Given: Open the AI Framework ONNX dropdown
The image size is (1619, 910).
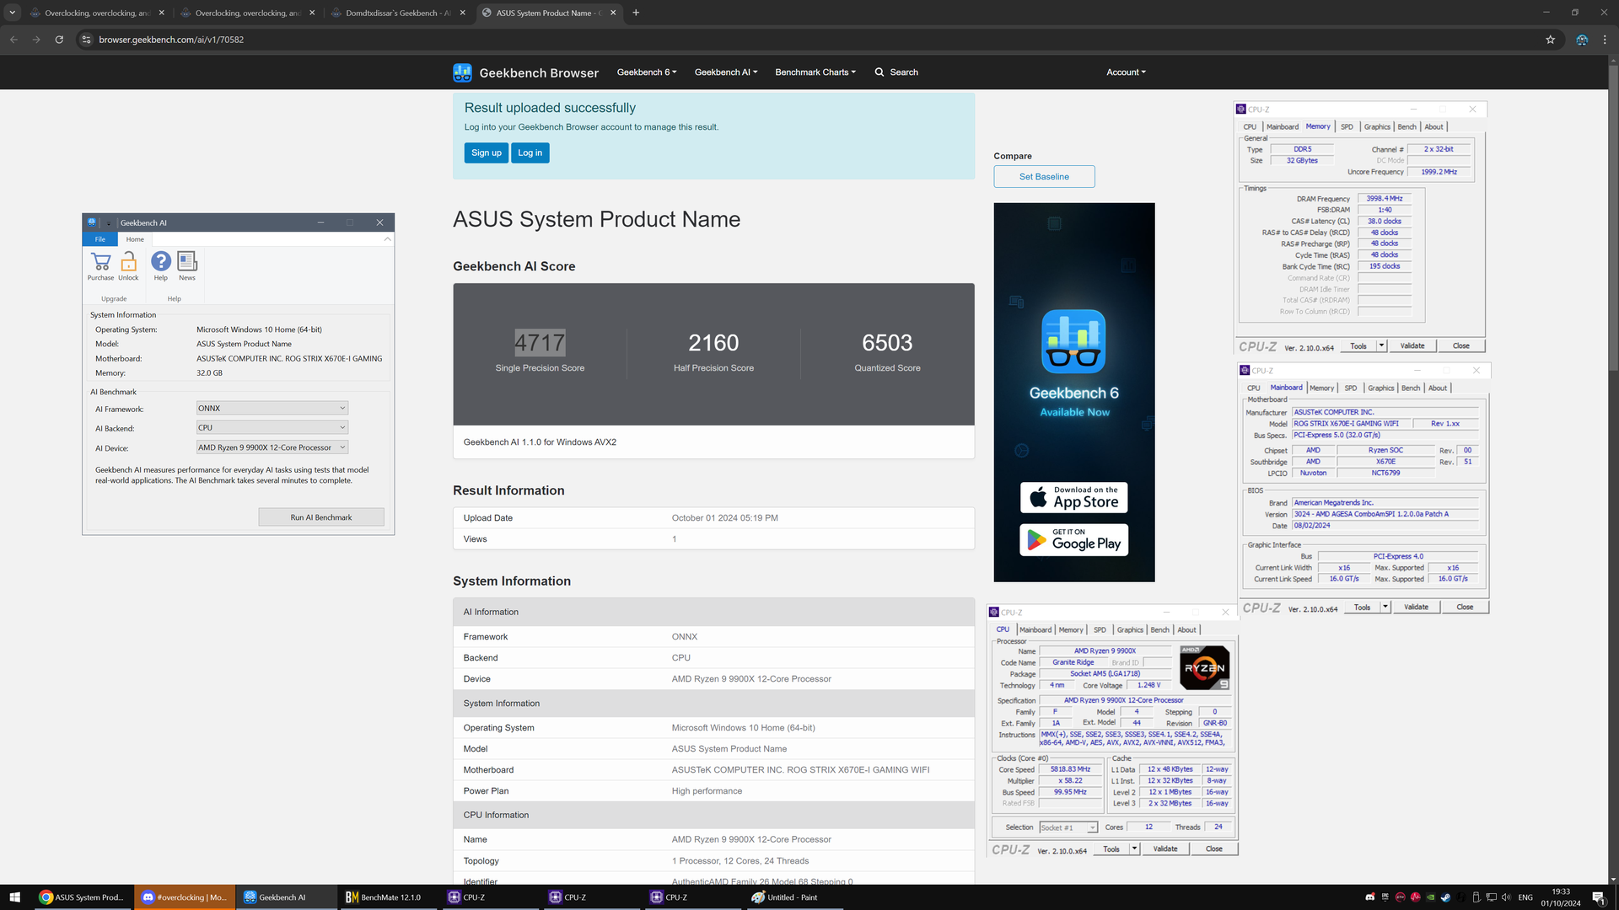Looking at the screenshot, I should point(272,408).
